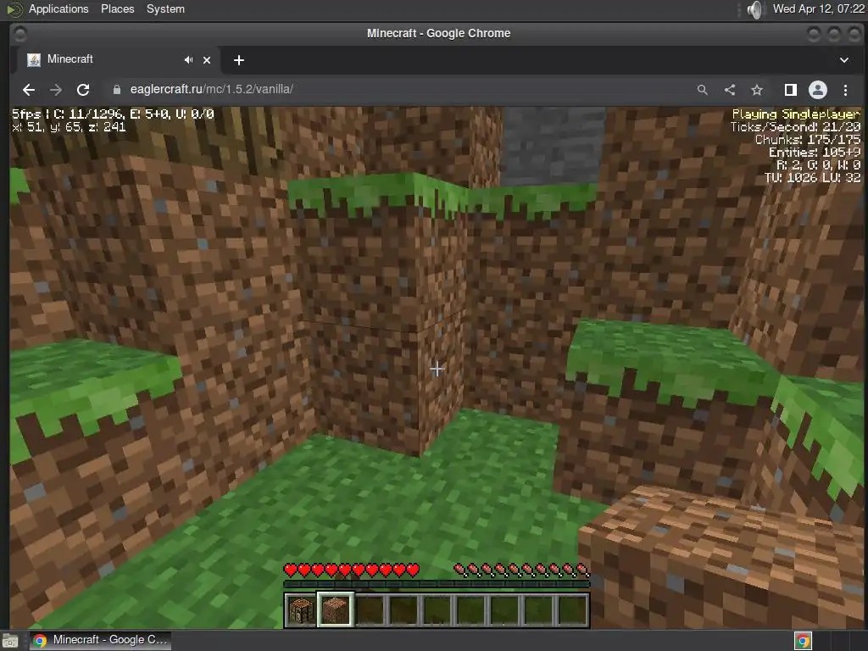This screenshot has height=651, width=868.
Task: Open the System menu
Action: click(165, 8)
